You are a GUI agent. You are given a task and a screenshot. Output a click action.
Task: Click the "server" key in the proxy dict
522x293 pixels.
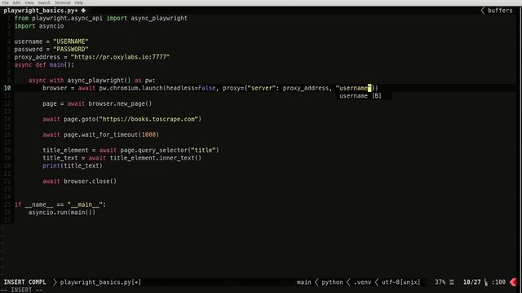coord(261,88)
